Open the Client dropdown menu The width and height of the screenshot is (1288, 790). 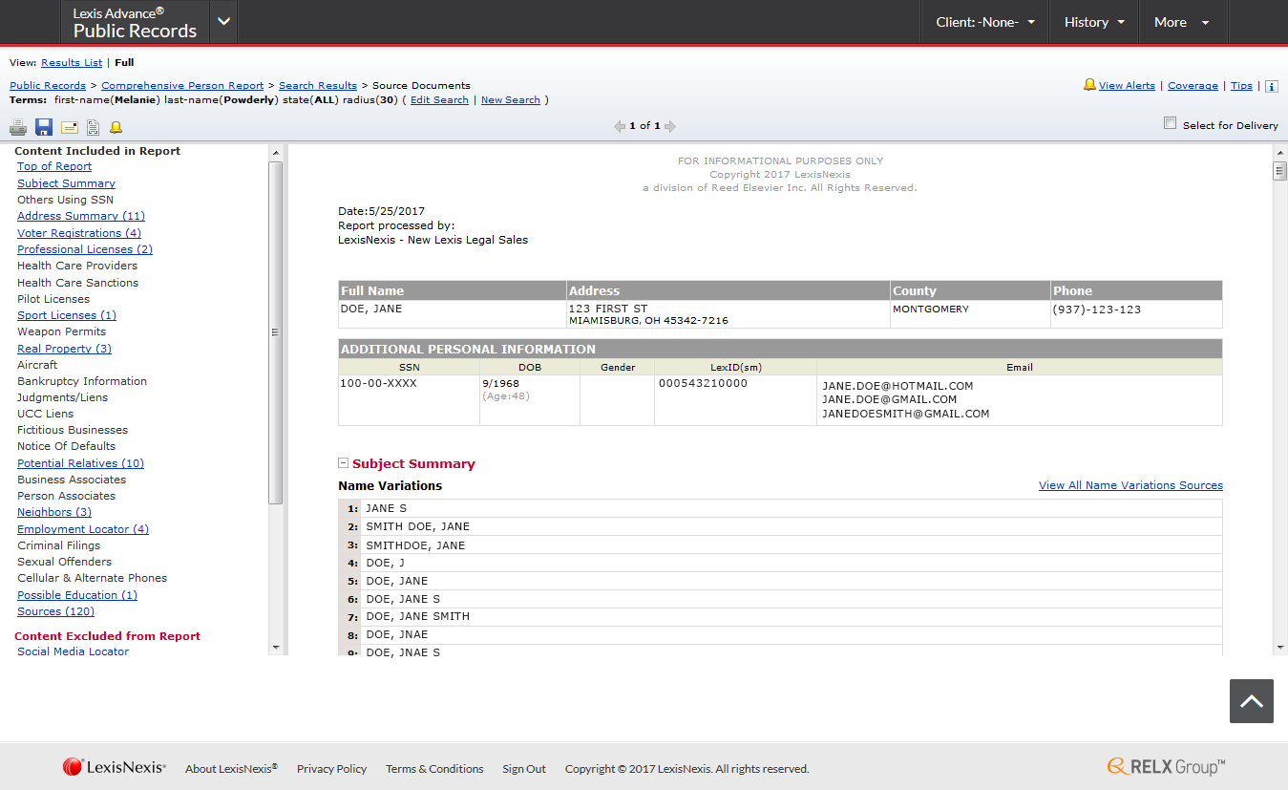point(985,22)
